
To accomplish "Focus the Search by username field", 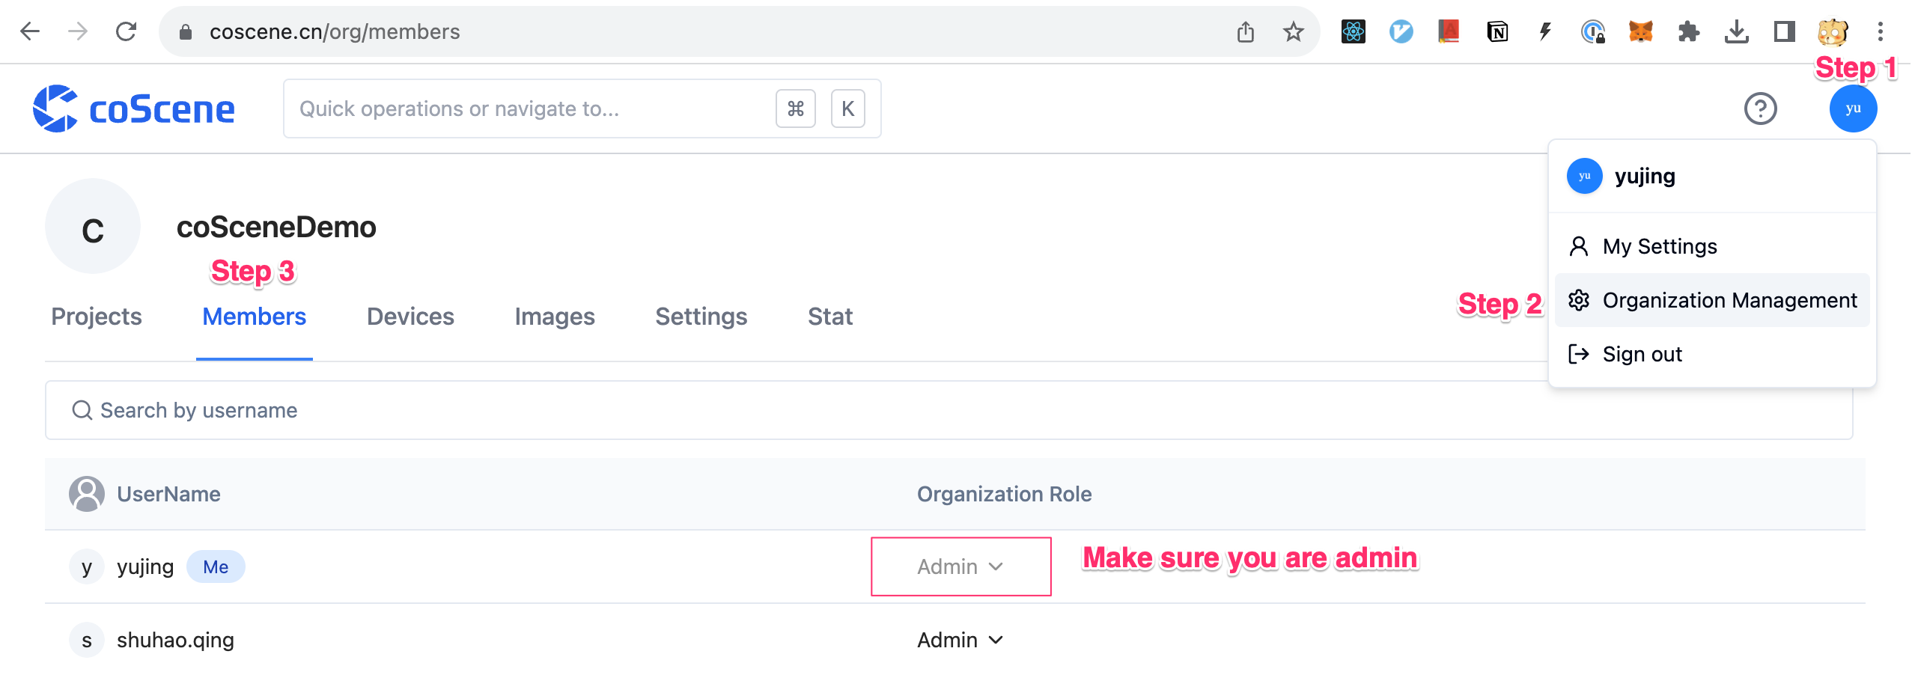I will point(949,410).
